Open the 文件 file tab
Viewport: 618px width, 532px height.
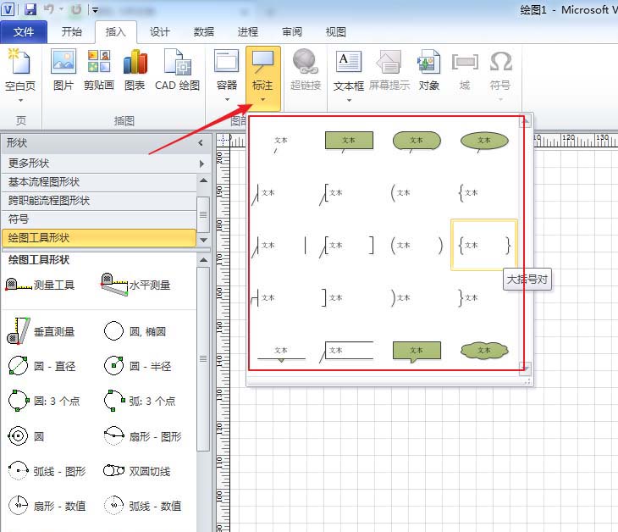point(24,32)
